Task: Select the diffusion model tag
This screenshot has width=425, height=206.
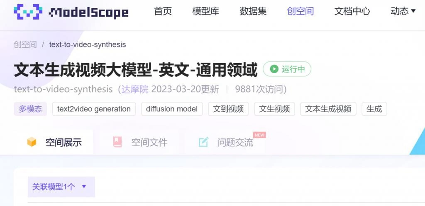Action: [x=172, y=109]
